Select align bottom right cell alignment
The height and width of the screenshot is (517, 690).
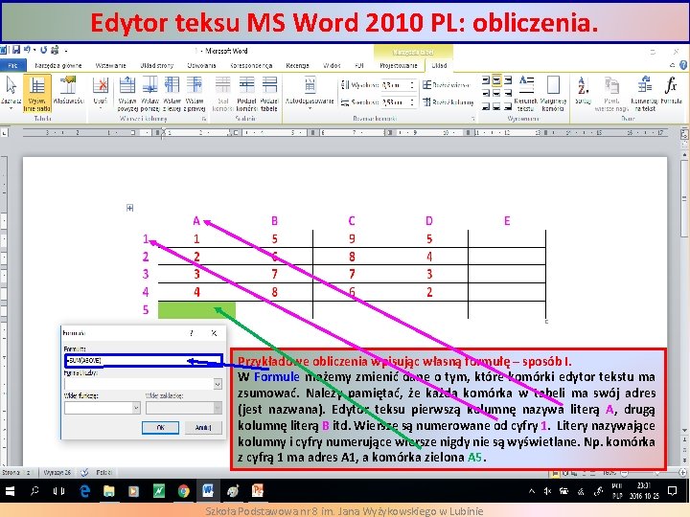[508, 106]
